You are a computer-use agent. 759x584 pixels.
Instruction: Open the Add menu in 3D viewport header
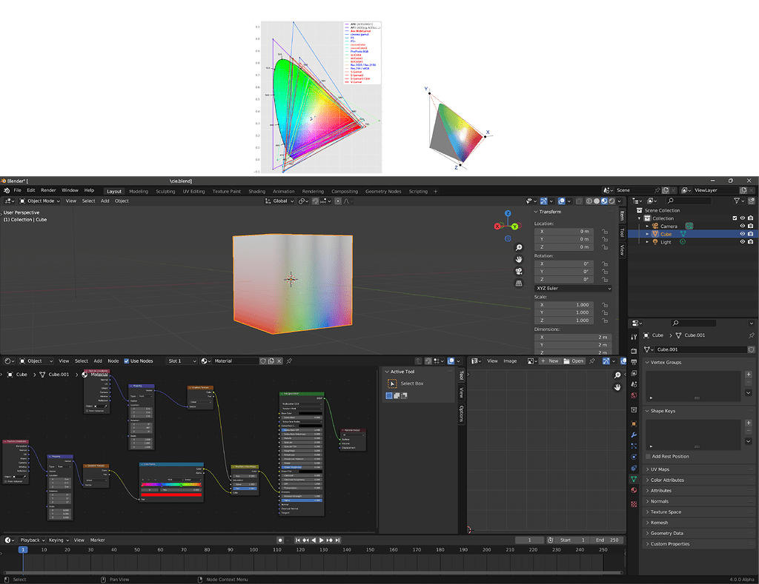pos(105,201)
